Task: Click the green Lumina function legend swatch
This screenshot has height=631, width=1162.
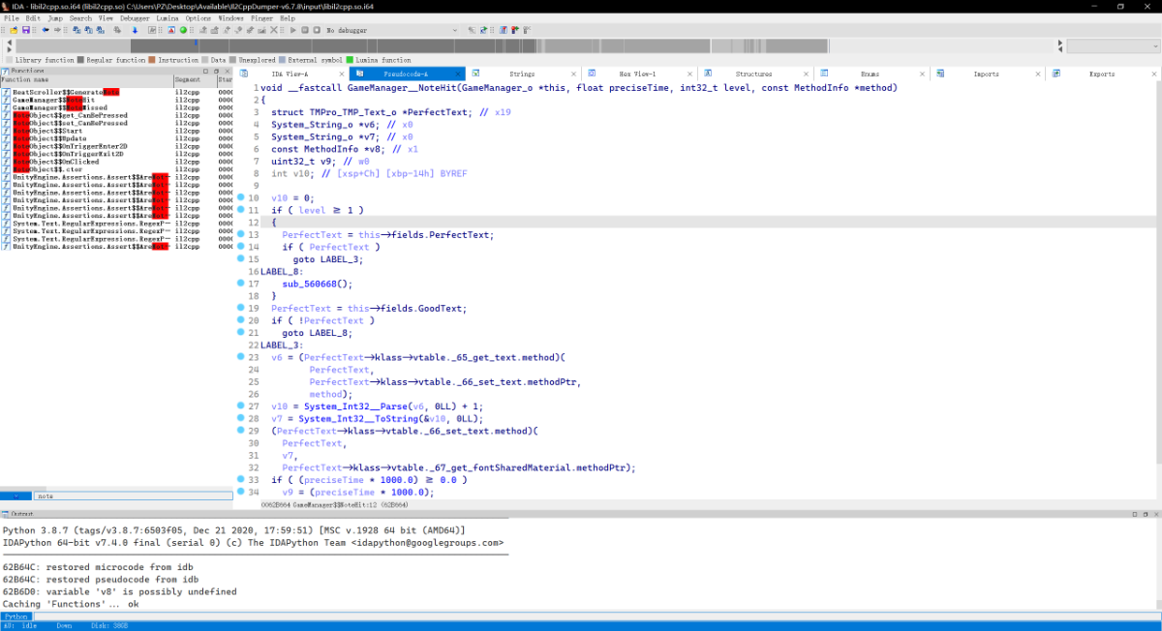Action: coord(350,60)
